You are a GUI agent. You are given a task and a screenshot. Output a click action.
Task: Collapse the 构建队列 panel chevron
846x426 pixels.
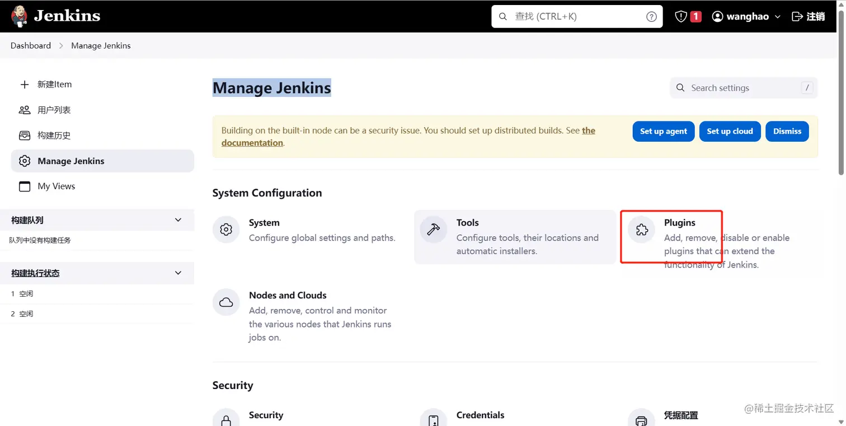click(178, 220)
